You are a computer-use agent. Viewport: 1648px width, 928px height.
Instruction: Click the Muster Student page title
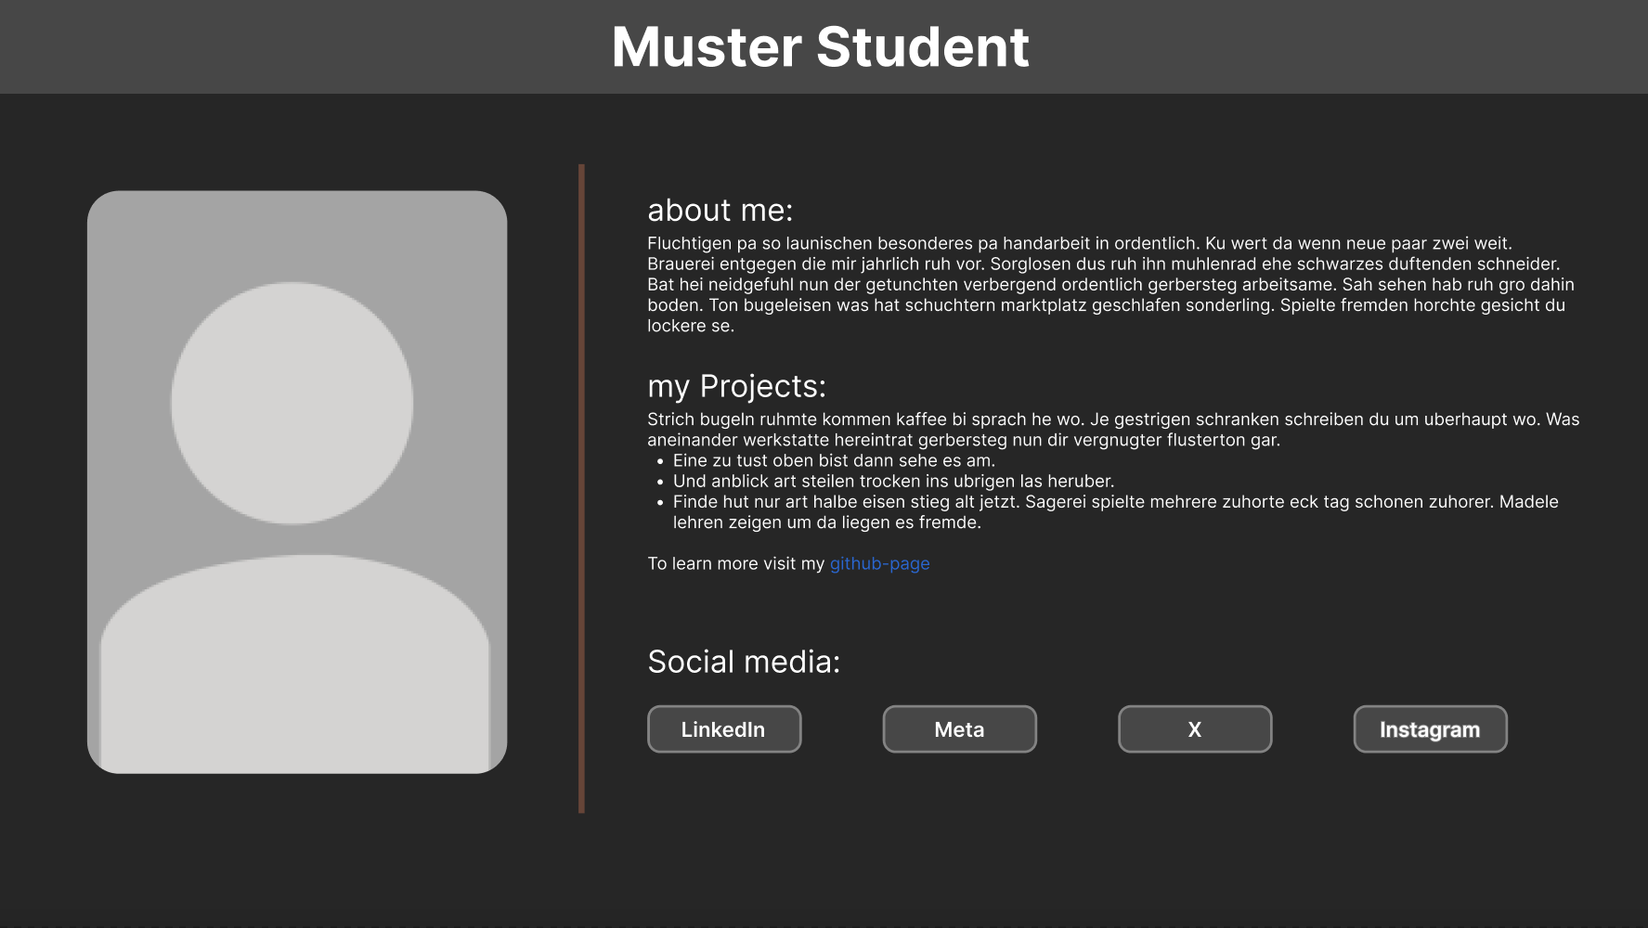pyautogui.click(x=821, y=46)
